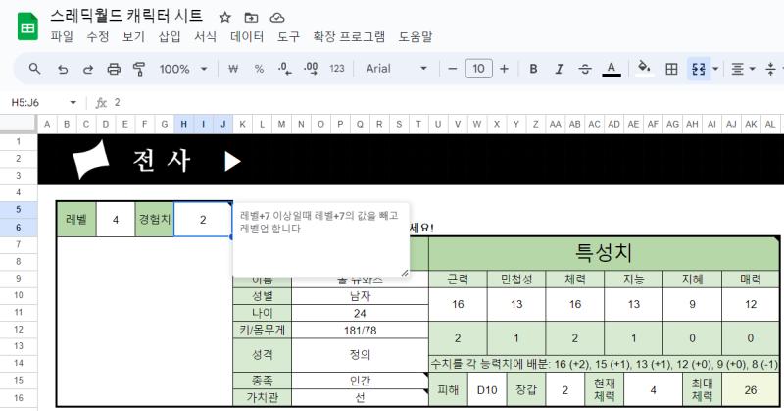Screen dimensions: 784x411
Task: Select column header H
Action: point(184,124)
